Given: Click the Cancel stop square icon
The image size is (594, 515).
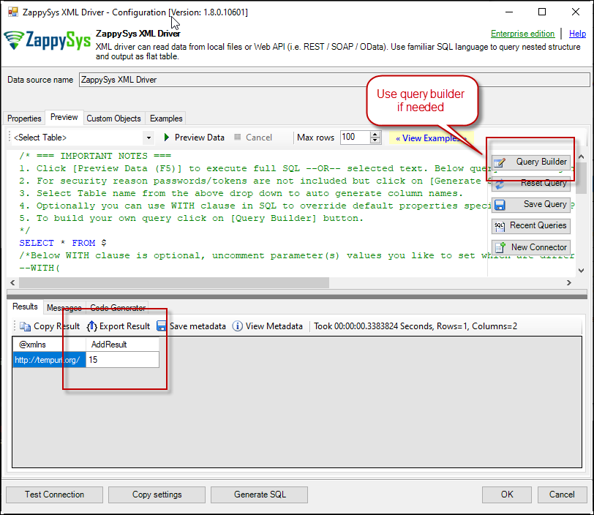Looking at the screenshot, I should (x=238, y=137).
